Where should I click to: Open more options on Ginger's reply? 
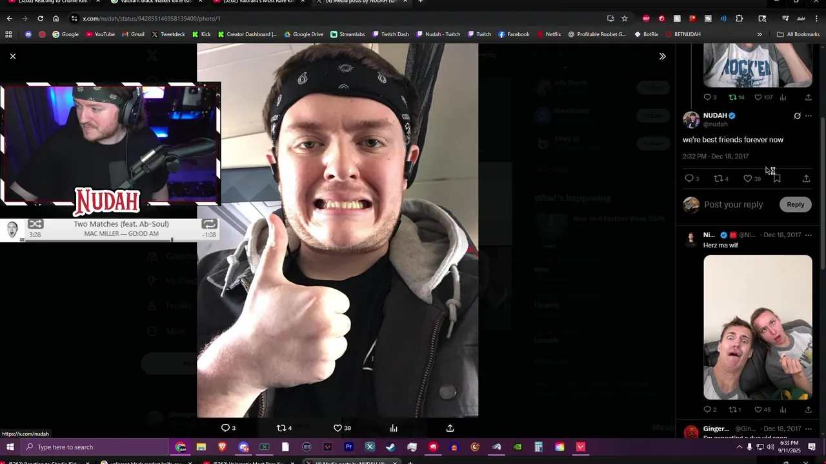click(809, 429)
